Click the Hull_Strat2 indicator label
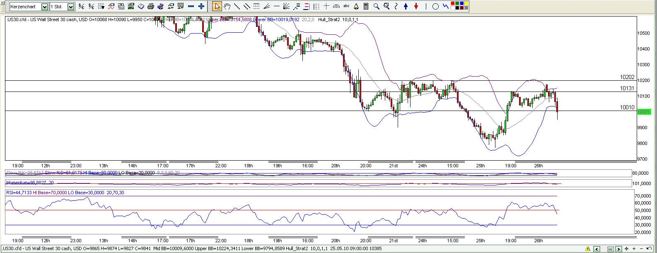Viewport: 657px width, 253px height. [x=338, y=19]
